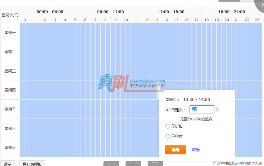Click the 星期四 row label
Image resolution: width=264 pixels, height=166 pixels.
pos(10,90)
